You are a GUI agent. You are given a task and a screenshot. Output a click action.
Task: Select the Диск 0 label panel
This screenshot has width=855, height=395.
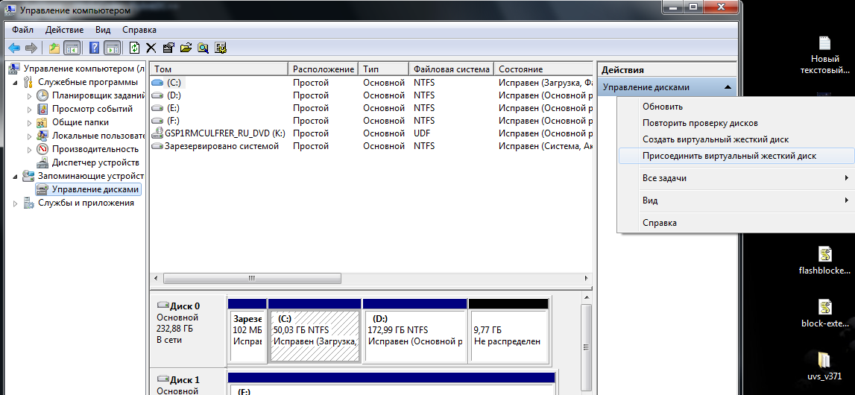(188, 329)
